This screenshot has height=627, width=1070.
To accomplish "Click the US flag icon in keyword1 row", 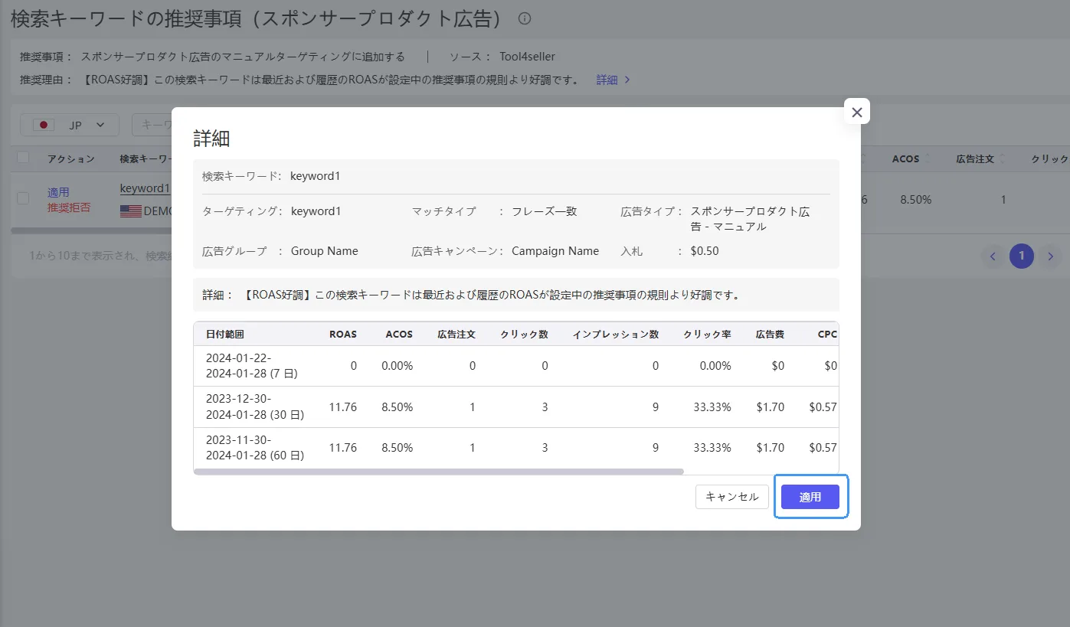I will pyautogui.click(x=131, y=211).
